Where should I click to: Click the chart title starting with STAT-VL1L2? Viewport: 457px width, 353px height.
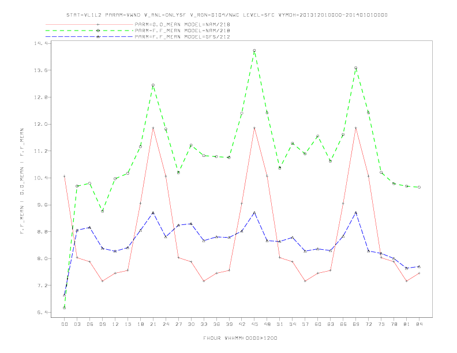227,15
